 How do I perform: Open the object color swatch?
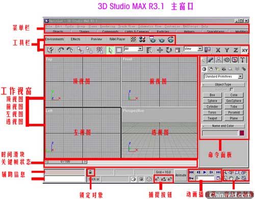click(x=242, y=133)
